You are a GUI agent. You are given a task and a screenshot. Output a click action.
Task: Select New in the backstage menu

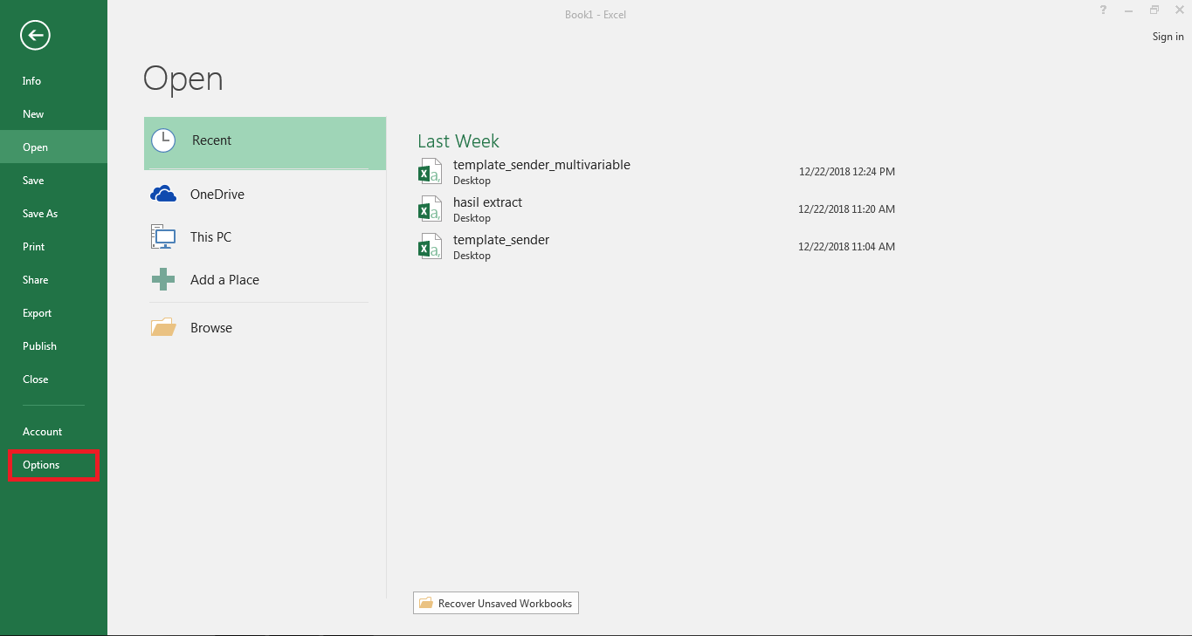tap(33, 114)
